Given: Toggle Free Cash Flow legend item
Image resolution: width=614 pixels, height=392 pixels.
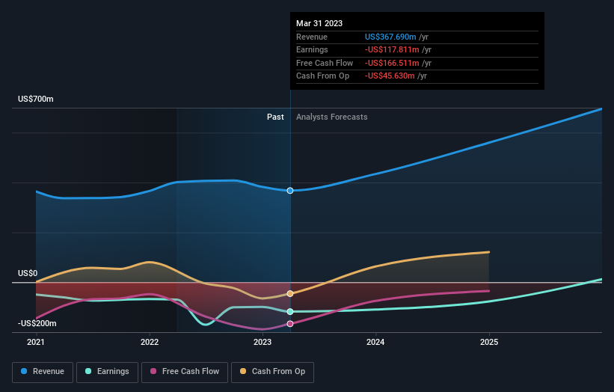Looking at the screenshot, I should coord(185,371).
